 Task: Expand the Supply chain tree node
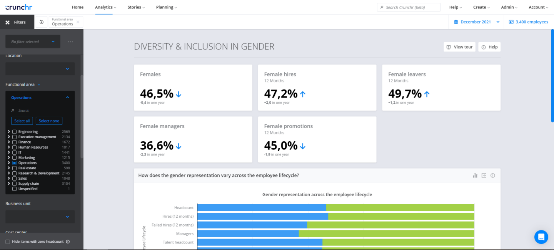(9, 184)
